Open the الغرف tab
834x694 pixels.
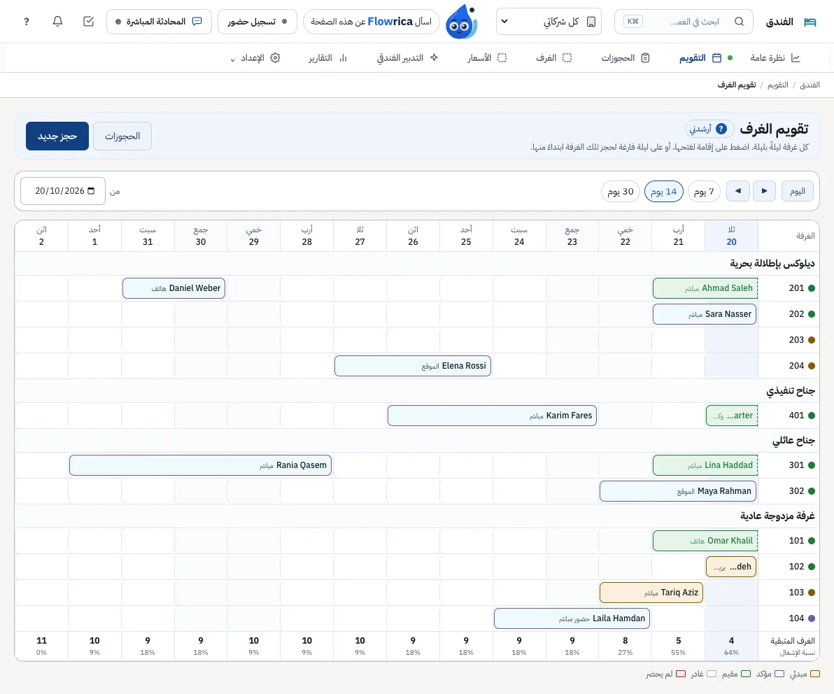(553, 58)
